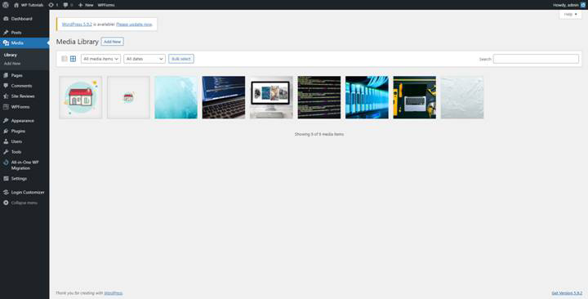Expand the All media items dropdown
This screenshot has height=299, width=588.
pos(101,59)
